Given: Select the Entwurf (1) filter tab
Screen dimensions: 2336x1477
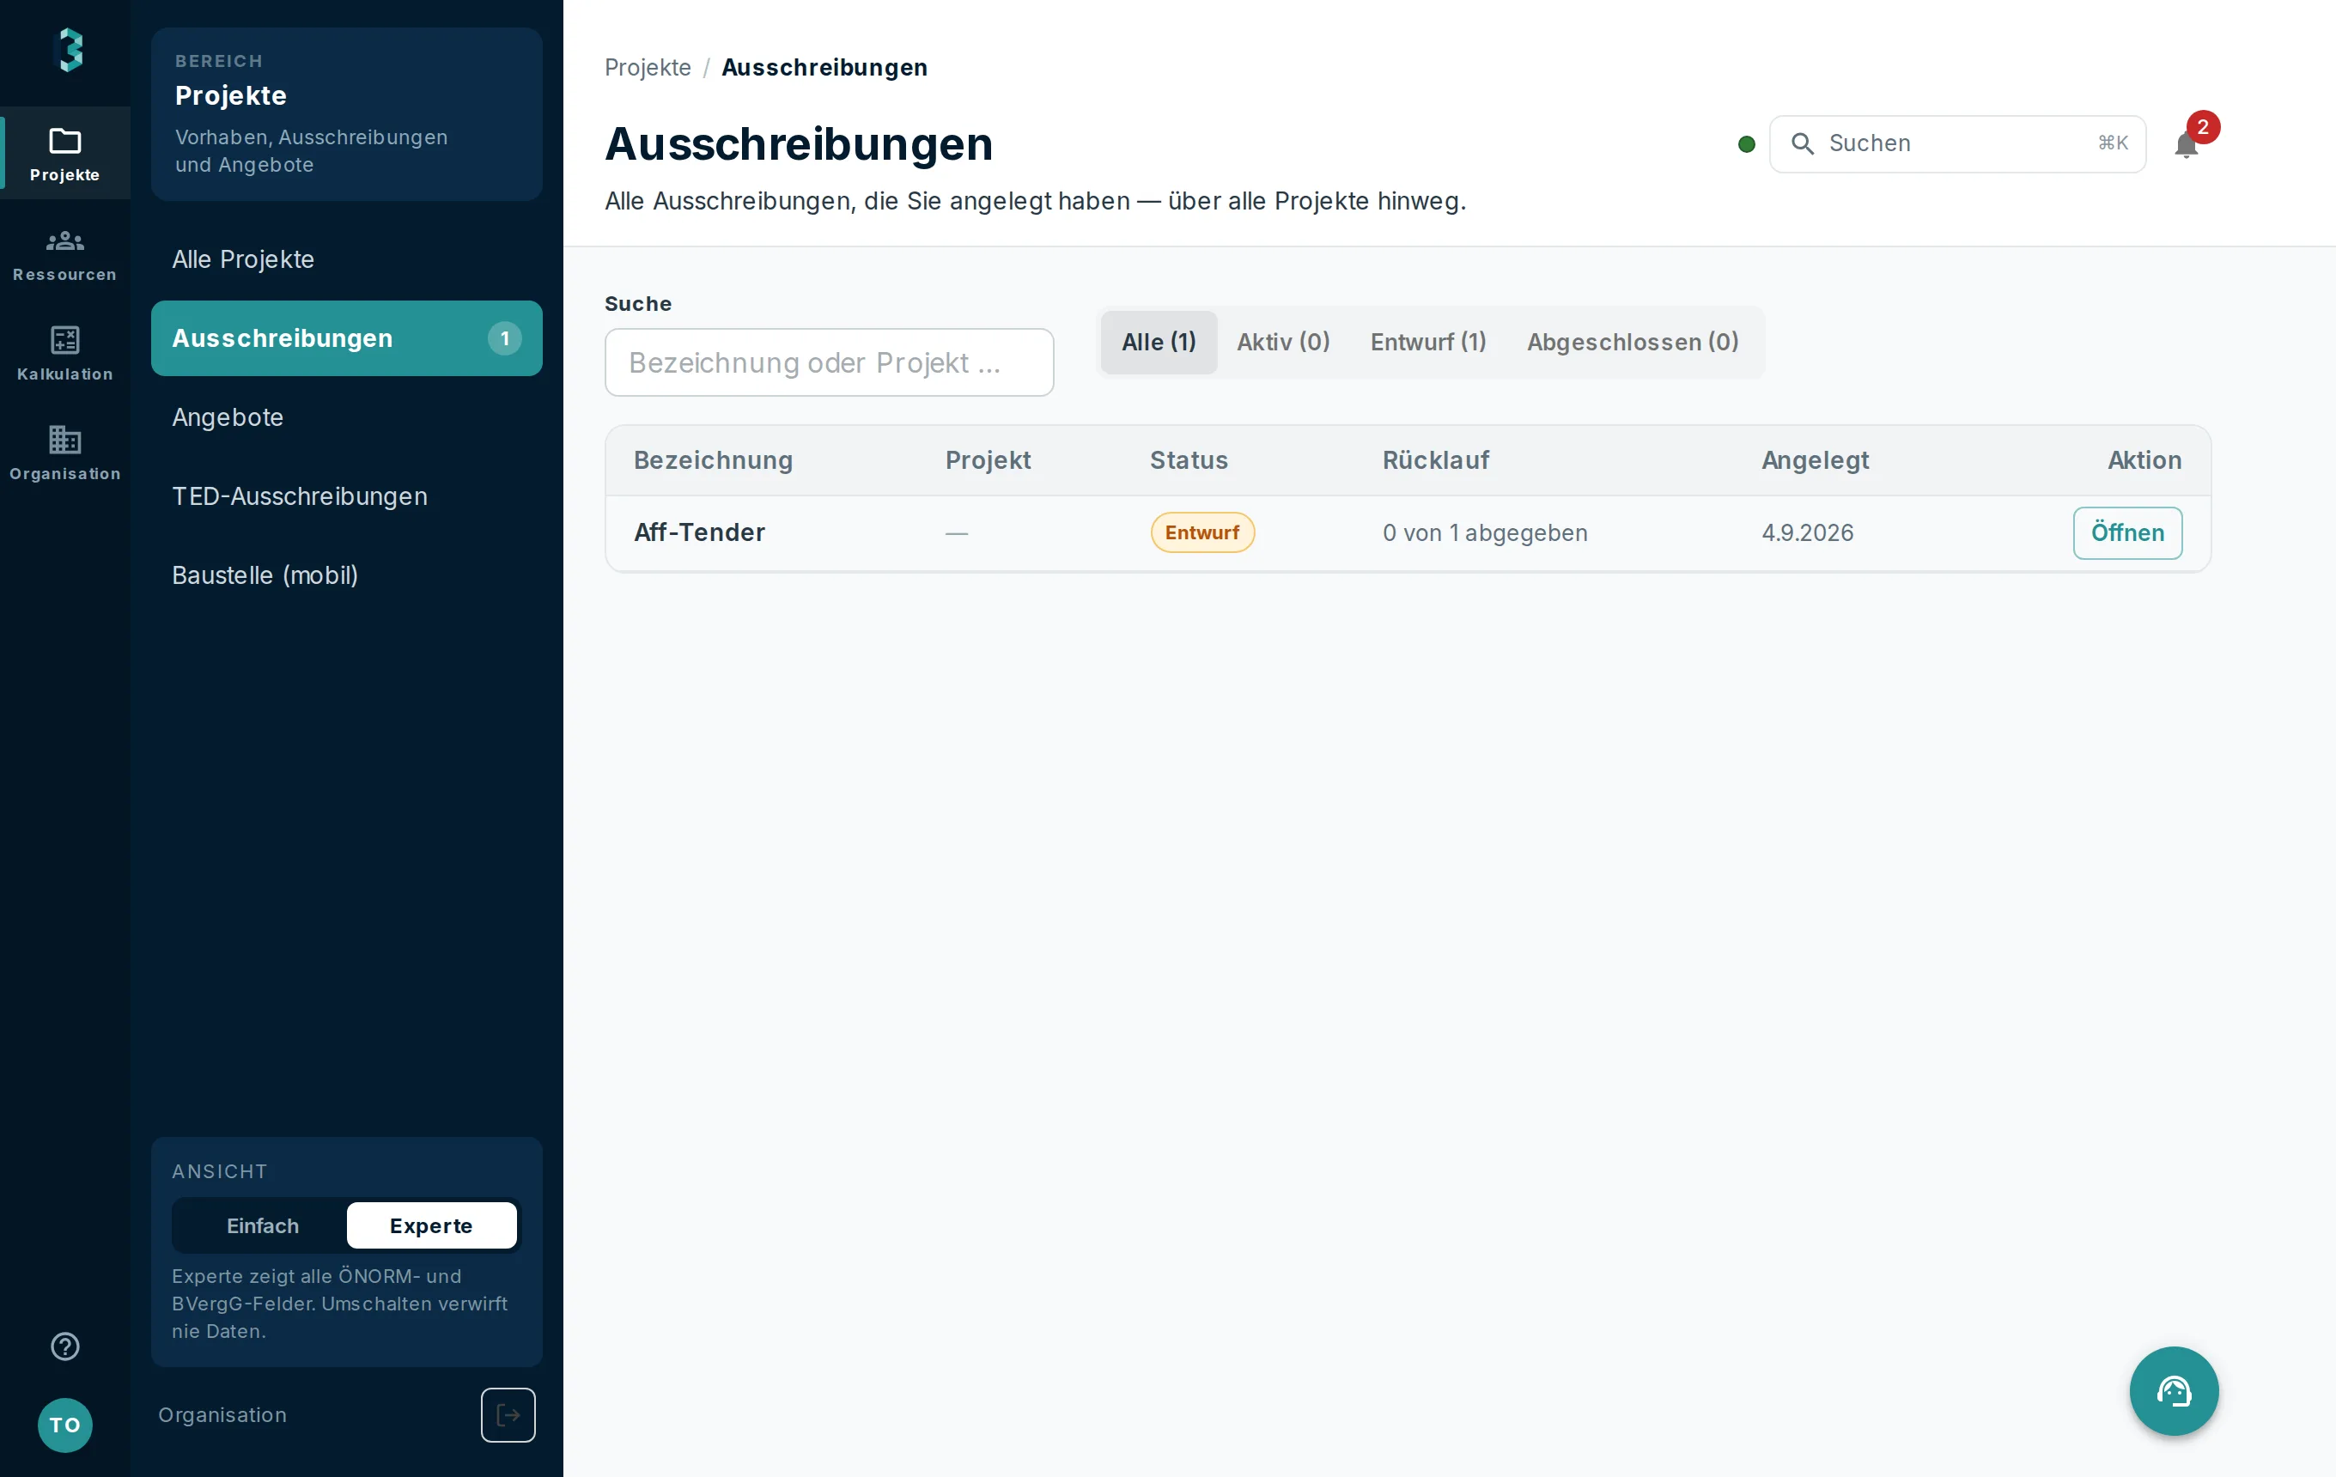Looking at the screenshot, I should tap(1428, 343).
